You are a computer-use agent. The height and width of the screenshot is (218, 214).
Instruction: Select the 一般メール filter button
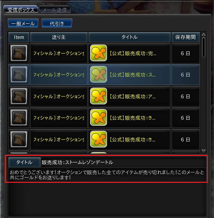pos(23,23)
